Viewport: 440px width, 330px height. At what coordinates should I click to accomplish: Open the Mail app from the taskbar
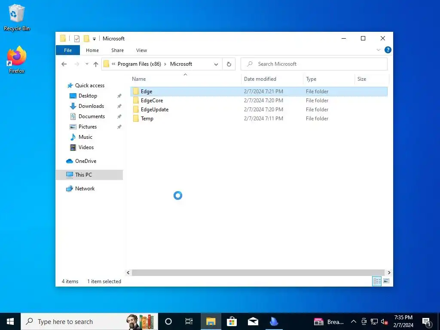coord(253,321)
